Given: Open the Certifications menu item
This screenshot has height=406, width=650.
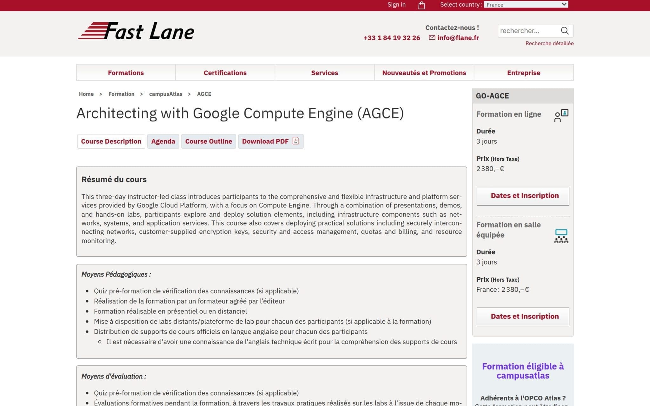Looking at the screenshot, I should 225,72.
